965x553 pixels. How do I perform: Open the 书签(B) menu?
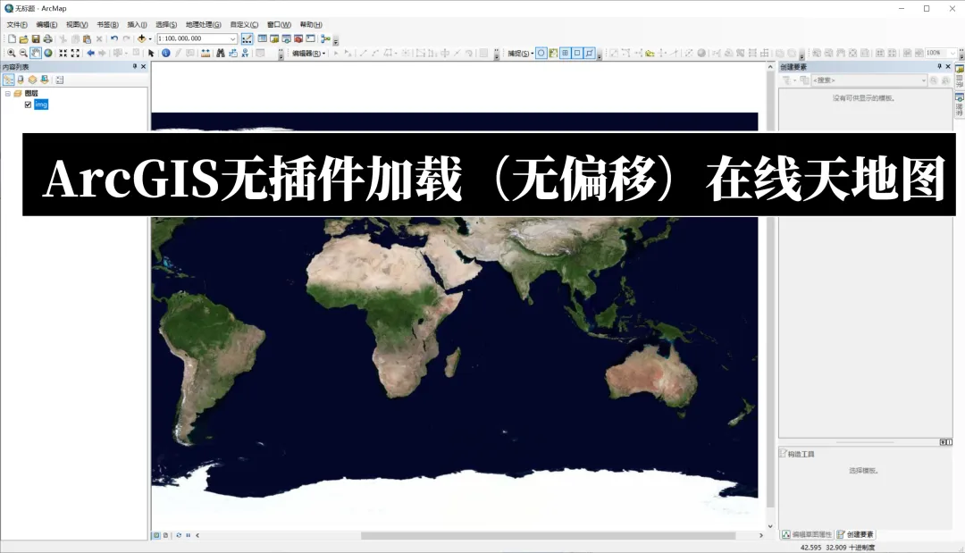tap(107, 25)
